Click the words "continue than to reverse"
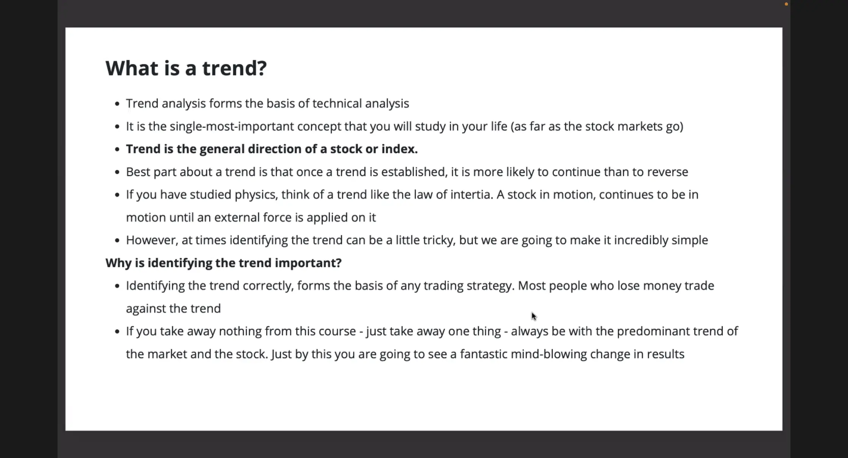 620,172
